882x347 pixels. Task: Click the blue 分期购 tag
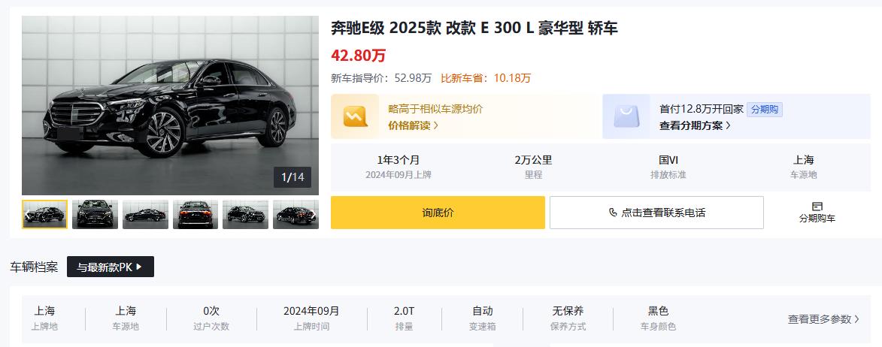point(765,109)
